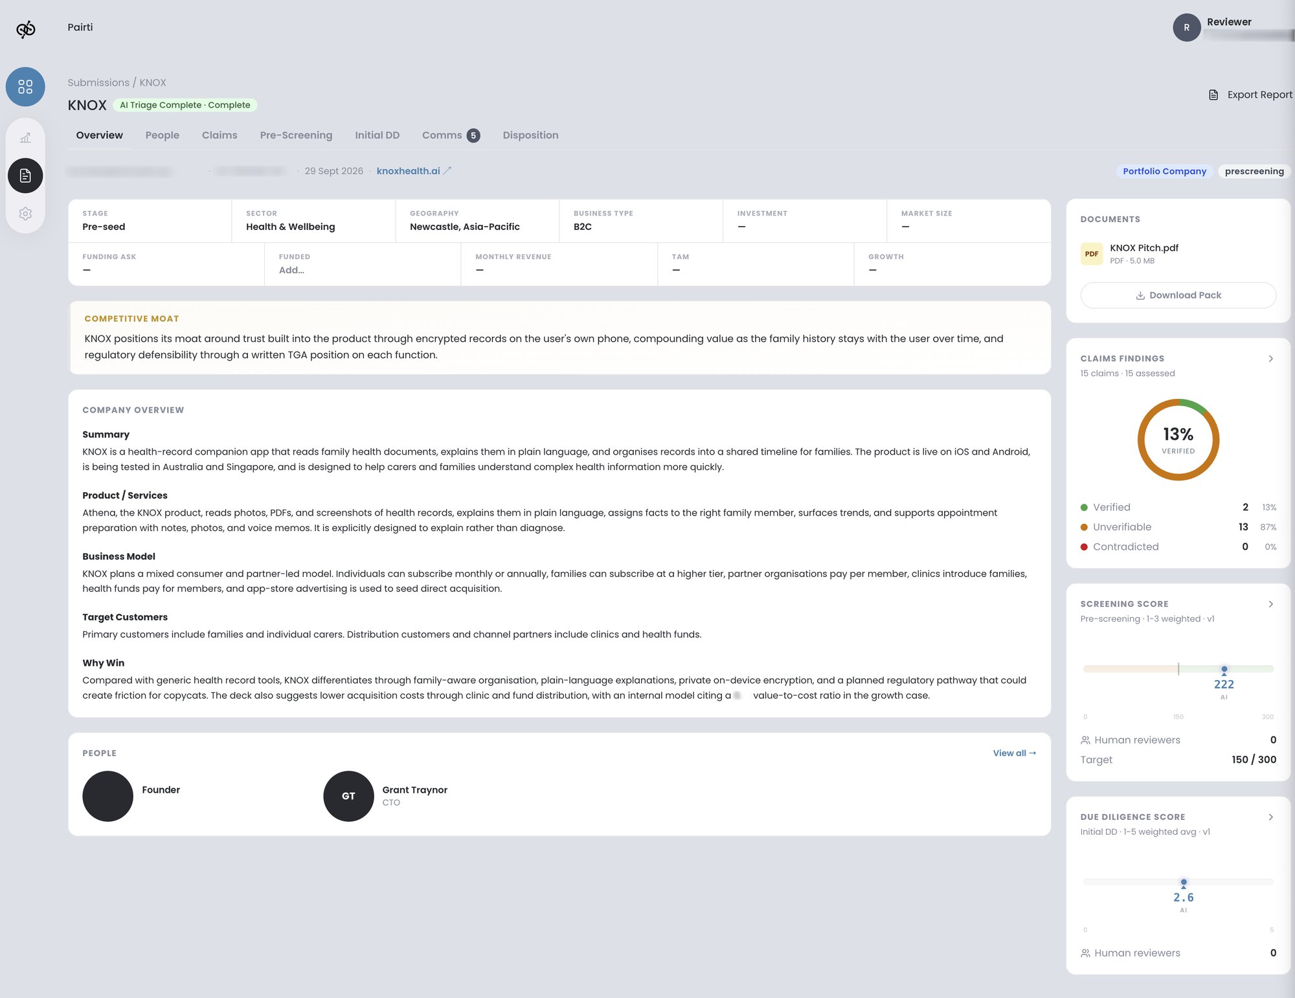Image resolution: width=1295 pixels, height=998 pixels.
Task: Open the Pre-Screening tab
Action: [296, 135]
